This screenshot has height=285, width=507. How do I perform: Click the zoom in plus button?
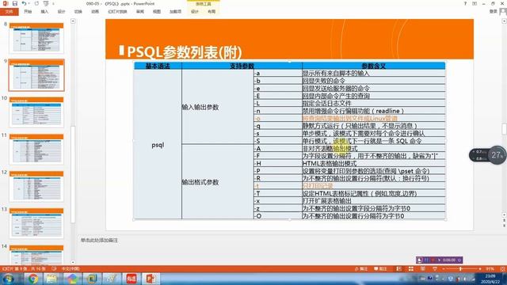coord(480,268)
